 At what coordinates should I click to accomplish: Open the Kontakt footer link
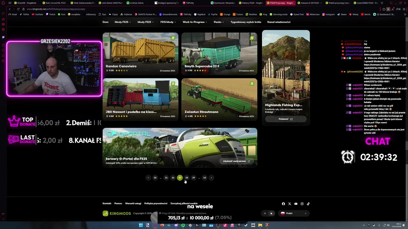click(107, 204)
